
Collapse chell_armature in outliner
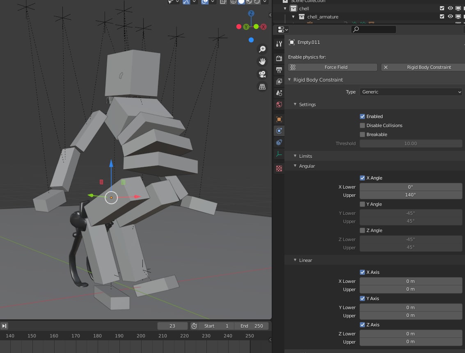(293, 17)
